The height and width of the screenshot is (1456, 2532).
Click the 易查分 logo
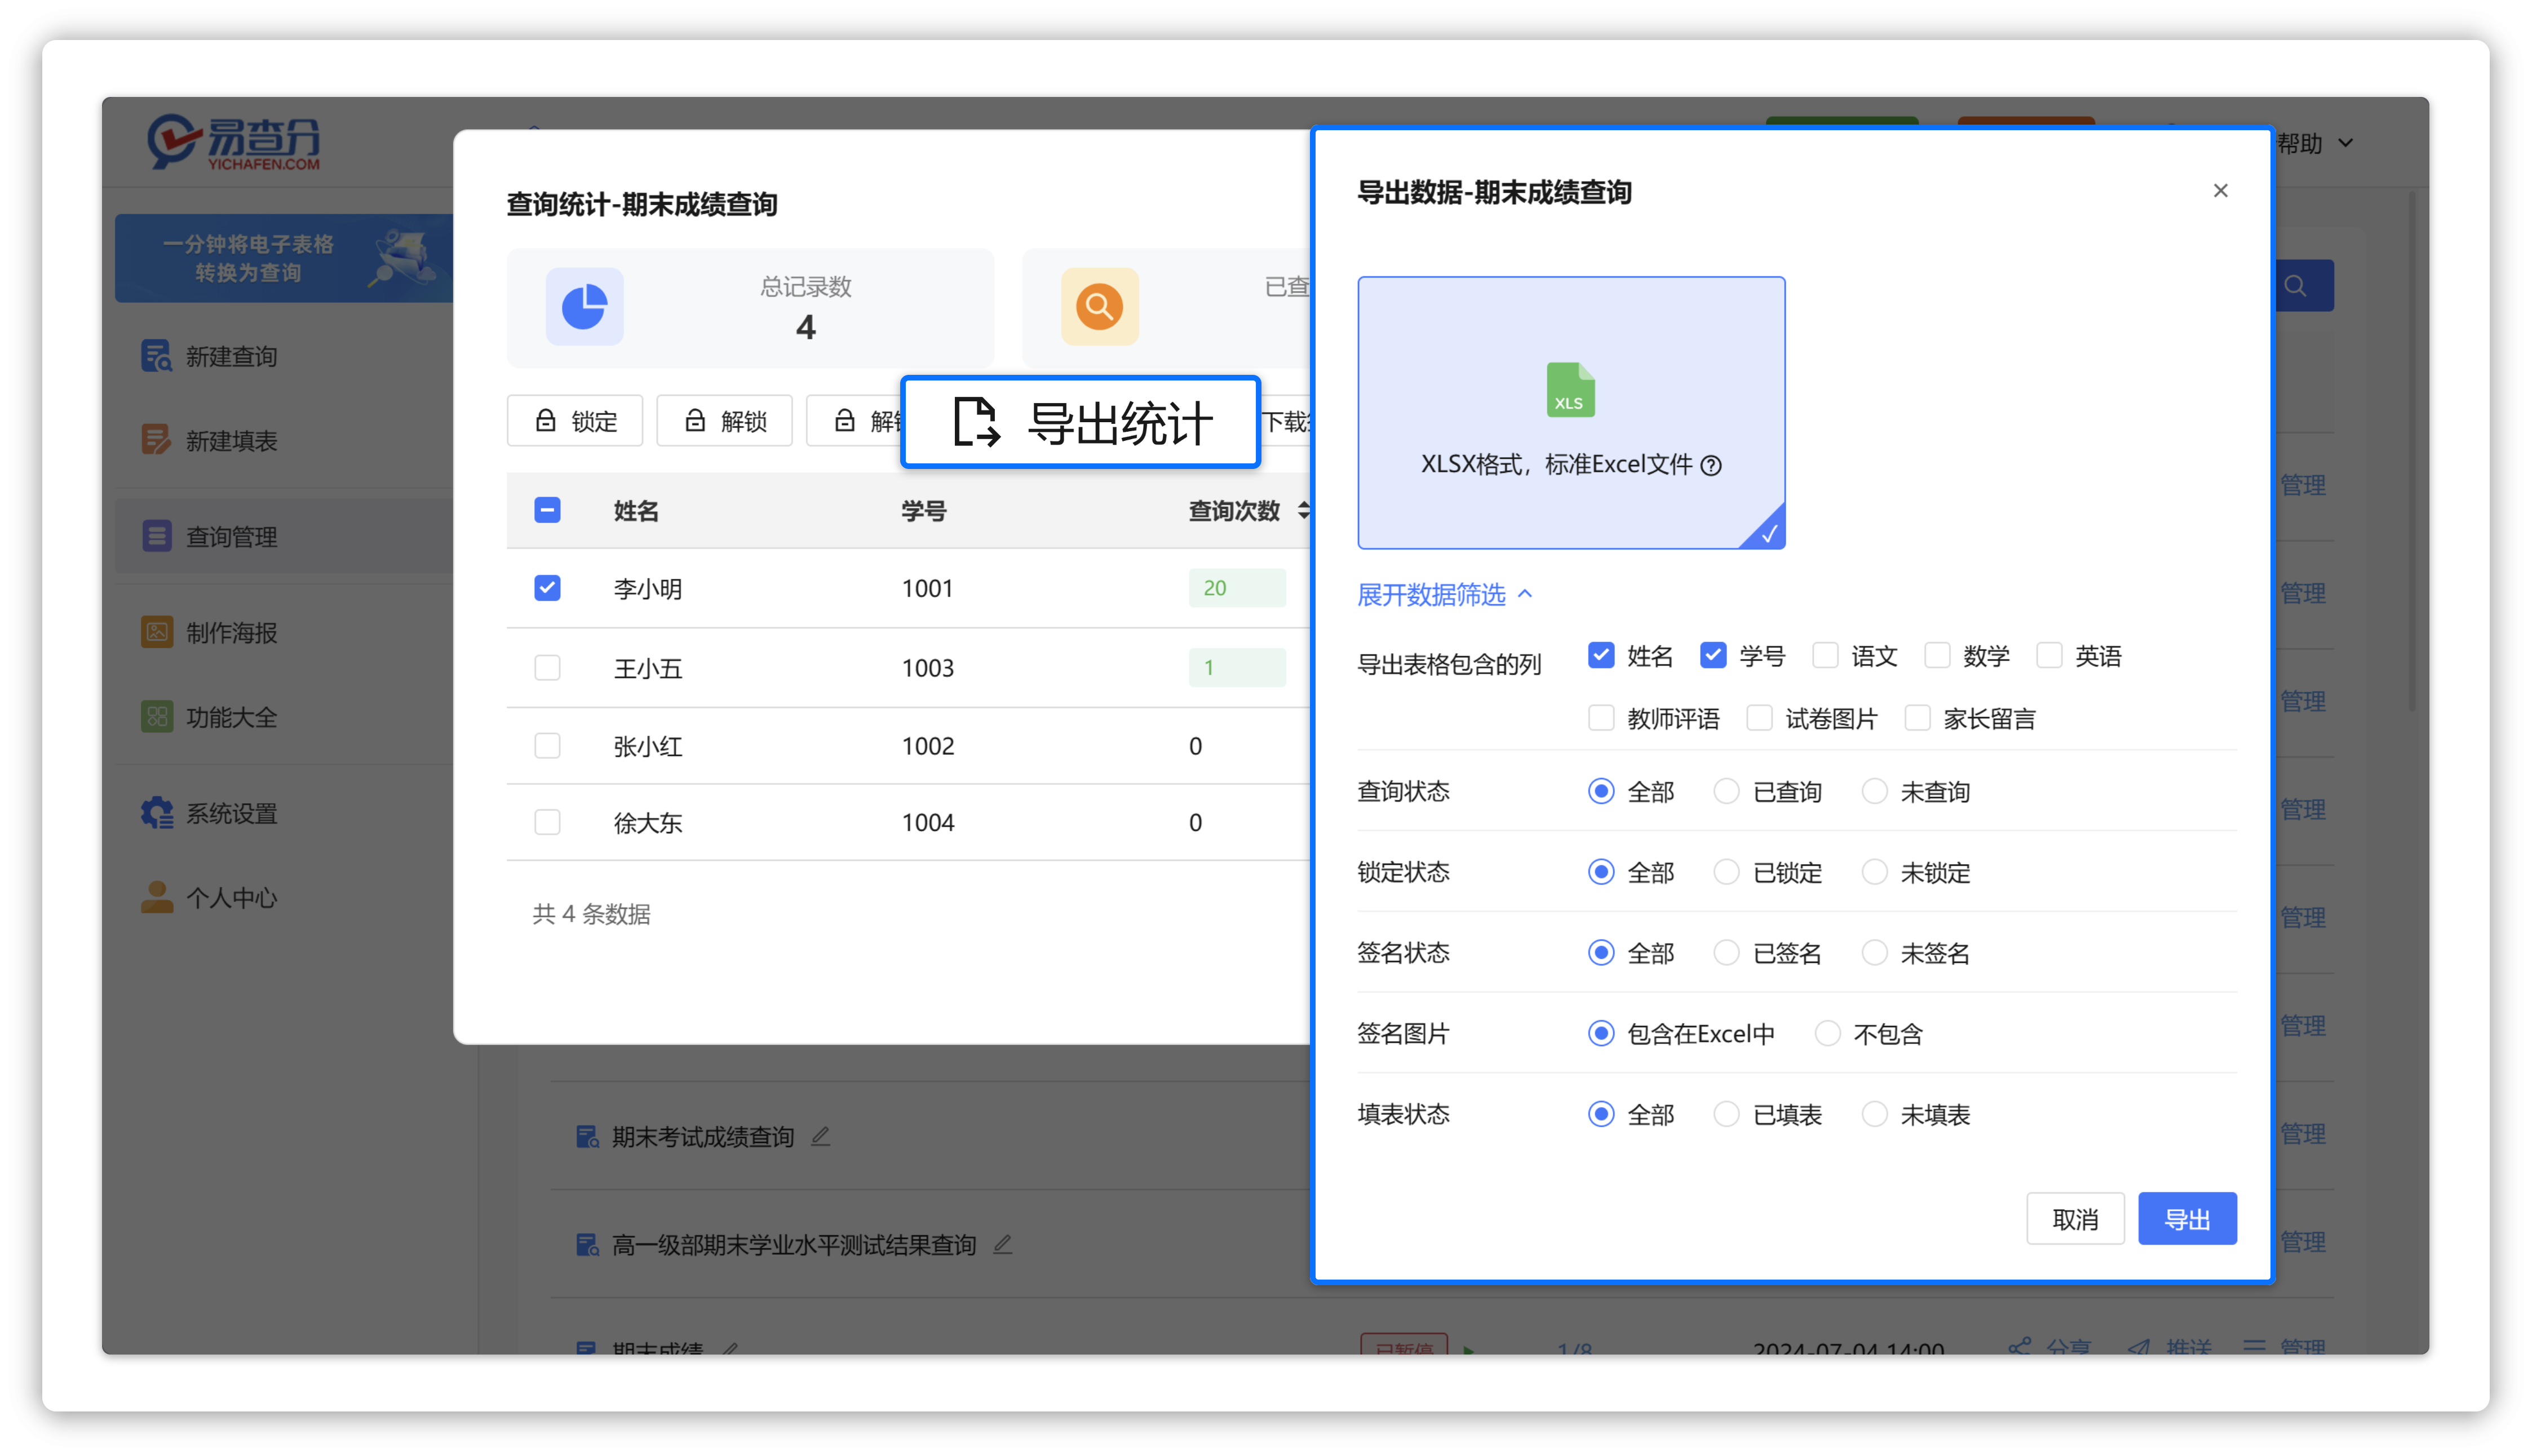pyautogui.click(x=234, y=142)
